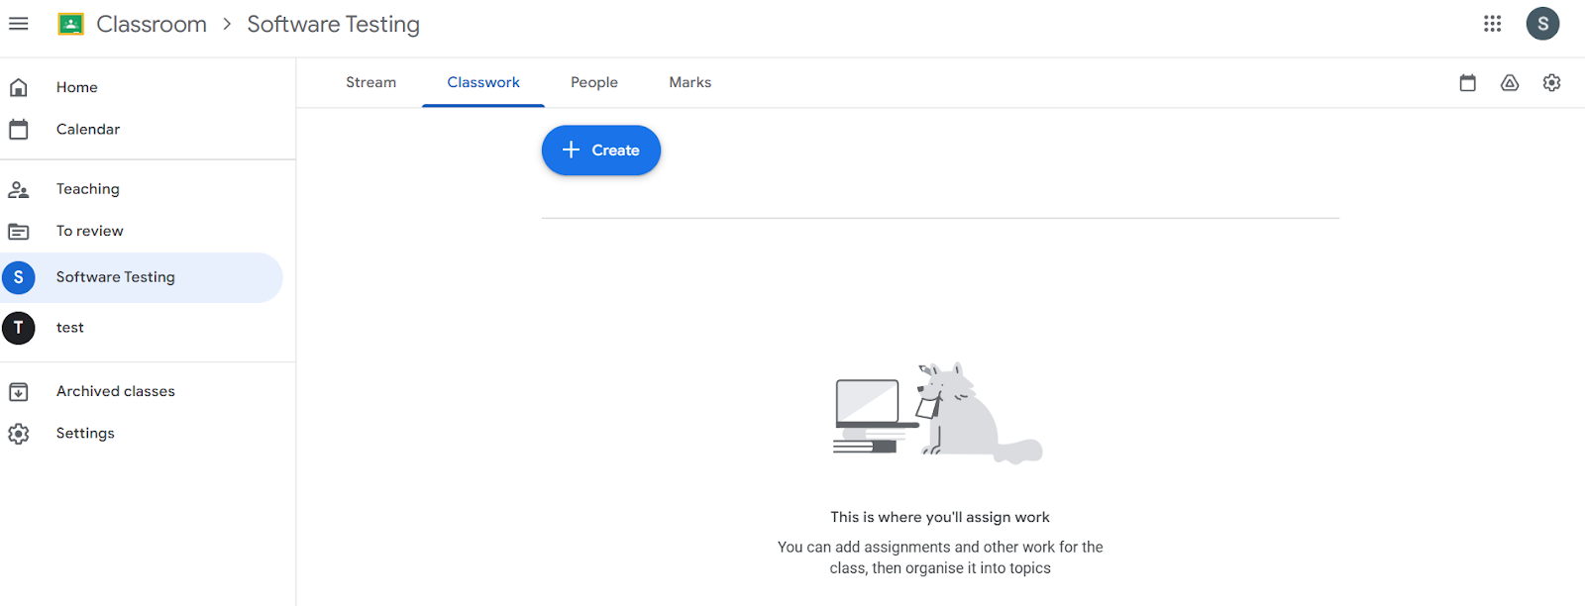Click Classroom in the header breadcrumb
1585x606 pixels.
[x=152, y=24]
